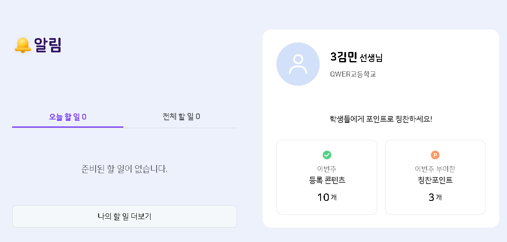Click the 알림 heading text
Screen dimensions: 507x242
(48, 45)
